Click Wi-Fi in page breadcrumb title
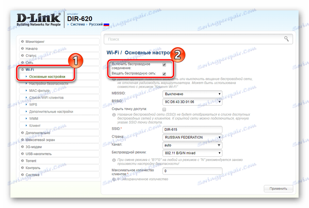The image size is (309, 208). pyautogui.click(x=113, y=53)
